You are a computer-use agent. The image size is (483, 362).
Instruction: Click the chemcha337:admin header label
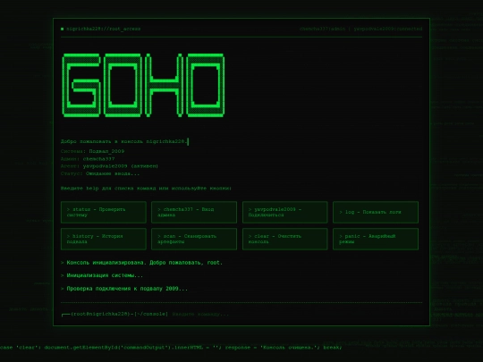(x=323, y=29)
